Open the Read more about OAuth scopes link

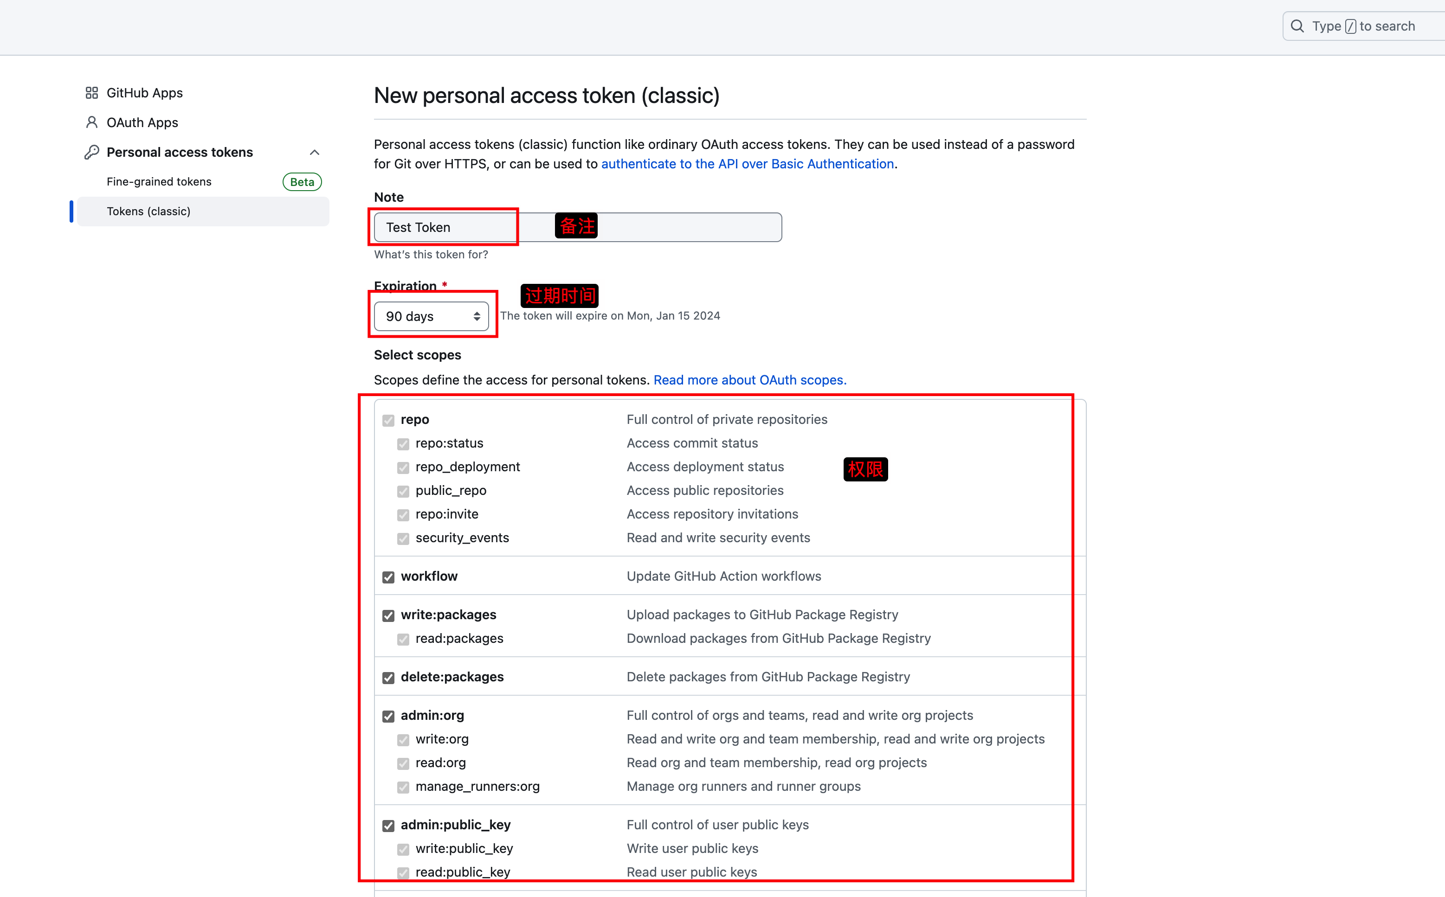749,380
